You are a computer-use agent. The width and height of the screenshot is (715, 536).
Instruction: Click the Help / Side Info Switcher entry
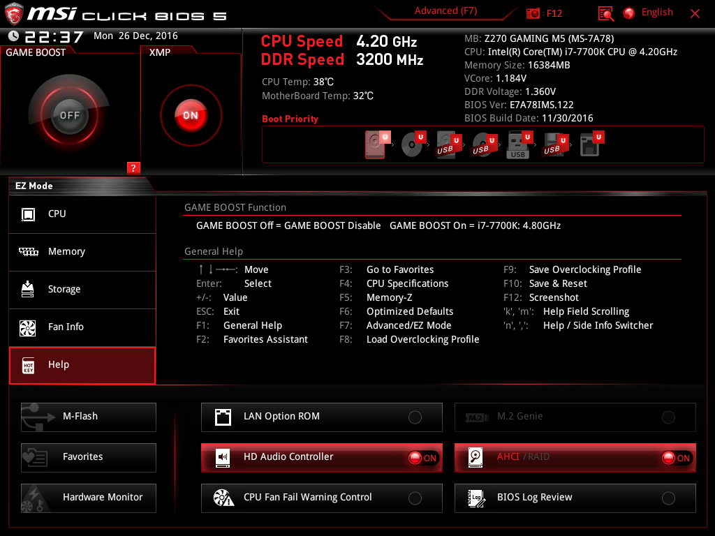[578, 325]
